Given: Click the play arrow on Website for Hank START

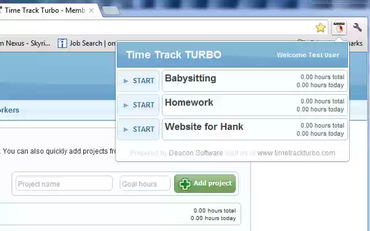Looking at the screenshot, I should pos(126,129).
